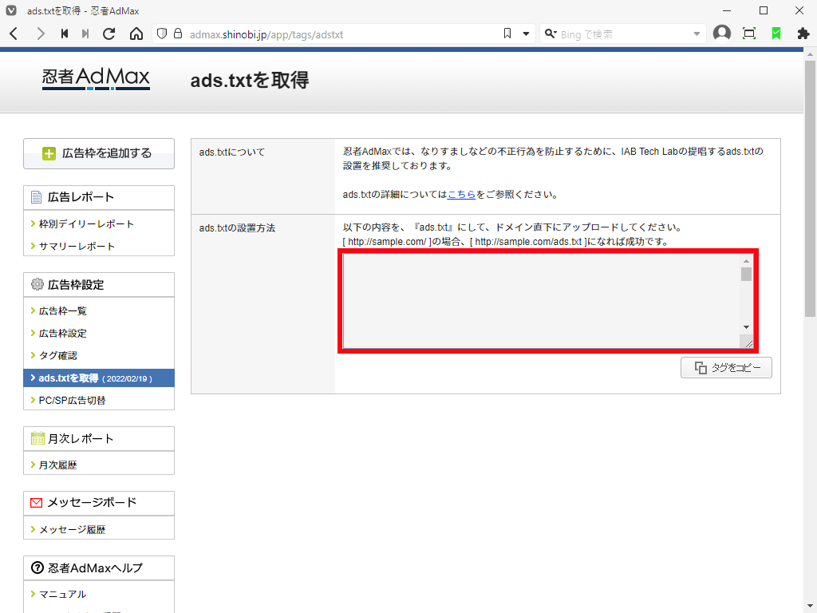The width and height of the screenshot is (817, 613).
Task: Open the shield tracker blocker icon
Action: pyautogui.click(x=162, y=34)
